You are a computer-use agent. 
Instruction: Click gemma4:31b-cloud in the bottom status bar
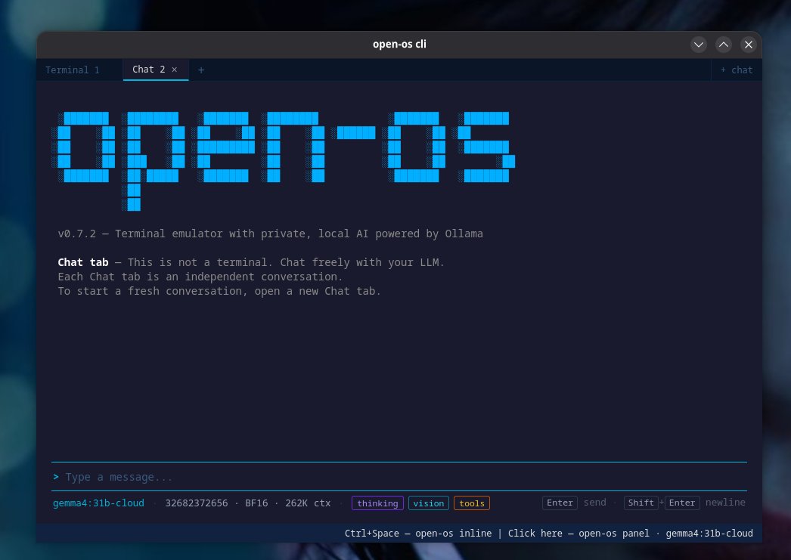pyautogui.click(x=709, y=534)
